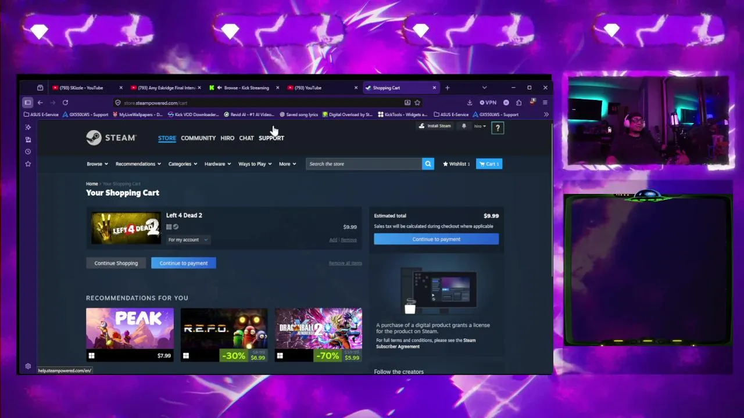Select the STORE menu item
Viewport: 744px width, 418px height.
[x=167, y=138]
